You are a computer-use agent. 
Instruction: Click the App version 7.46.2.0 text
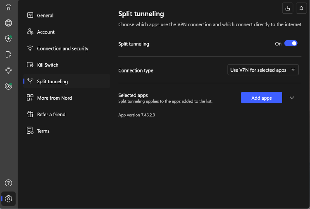(137, 115)
